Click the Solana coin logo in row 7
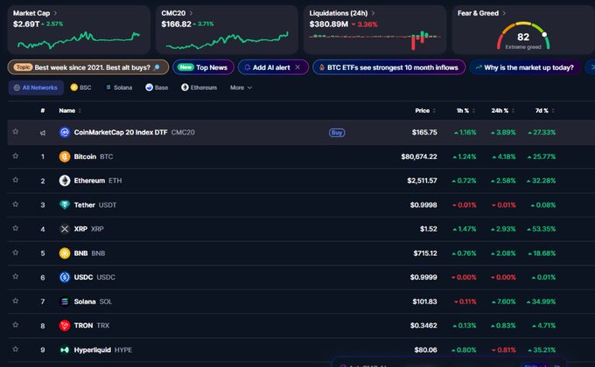Viewport: 595px width, 367px height. pos(65,301)
